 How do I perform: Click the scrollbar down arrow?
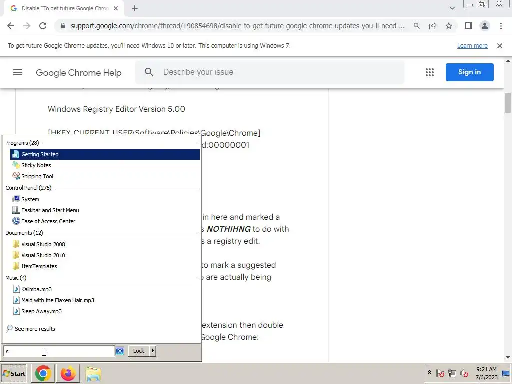coord(508,358)
